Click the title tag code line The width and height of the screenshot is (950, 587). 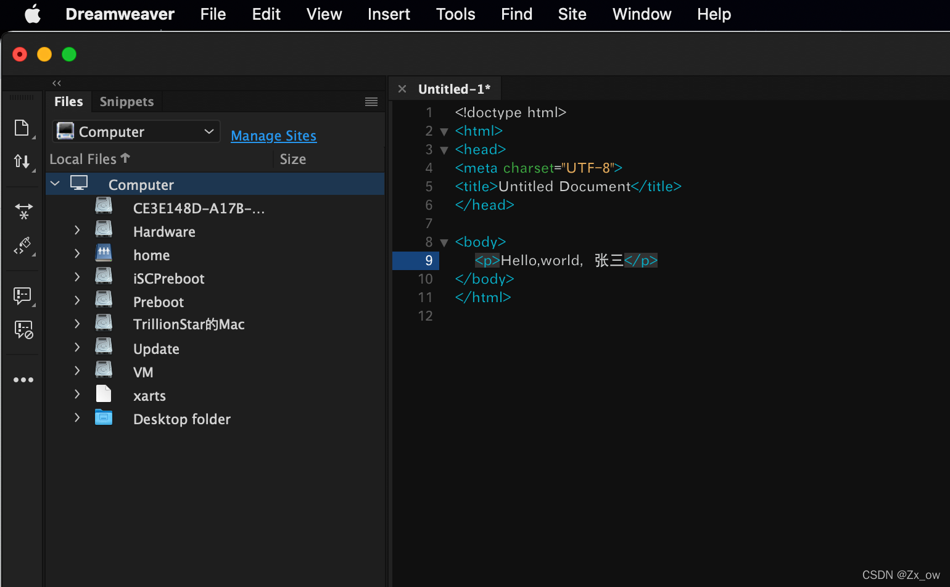[x=568, y=186]
